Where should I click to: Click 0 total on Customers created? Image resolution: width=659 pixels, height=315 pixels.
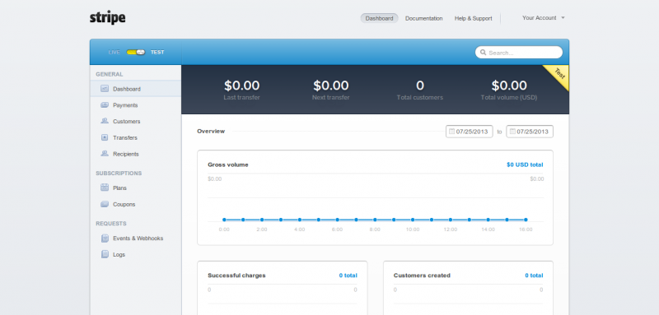pos(534,276)
